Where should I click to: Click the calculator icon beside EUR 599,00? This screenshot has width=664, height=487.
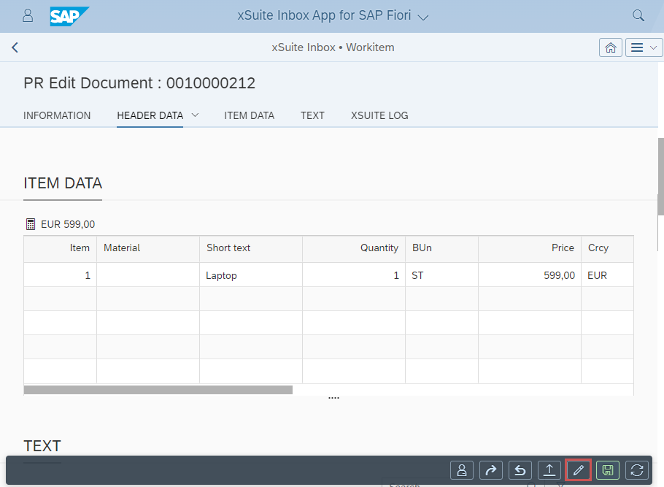click(31, 224)
